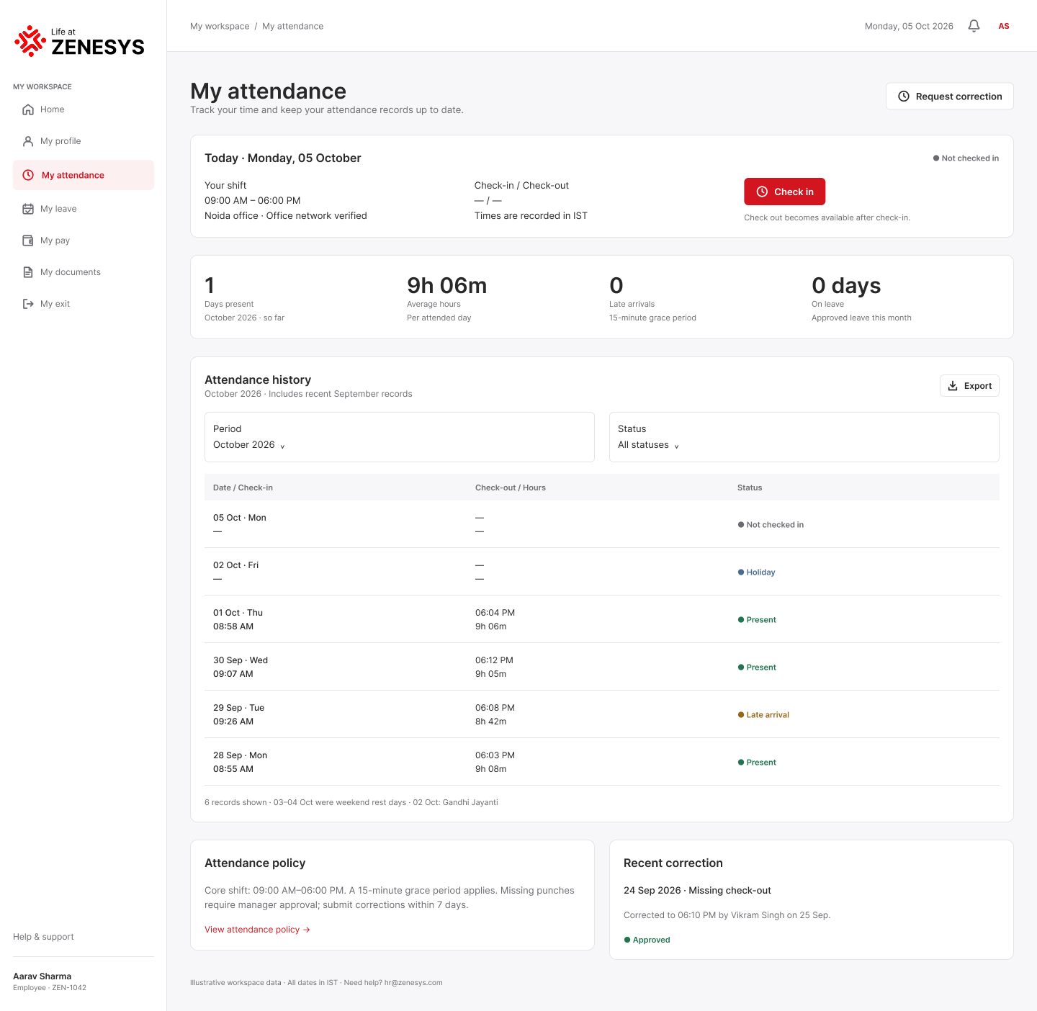Click the Request correction button
The height and width of the screenshot is (1011, 1037).
(x=950, y=96)
